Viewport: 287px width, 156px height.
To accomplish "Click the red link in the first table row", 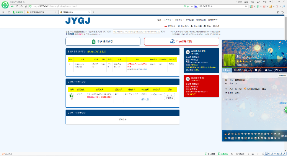I will (137, 65).
